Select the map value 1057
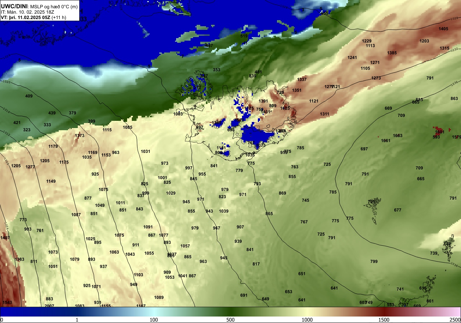 pos(185,246)
